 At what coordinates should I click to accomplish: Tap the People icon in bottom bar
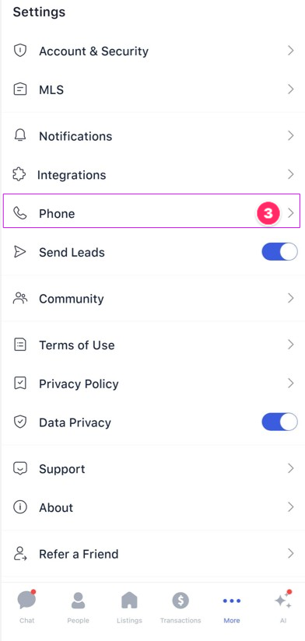[78, 601]
